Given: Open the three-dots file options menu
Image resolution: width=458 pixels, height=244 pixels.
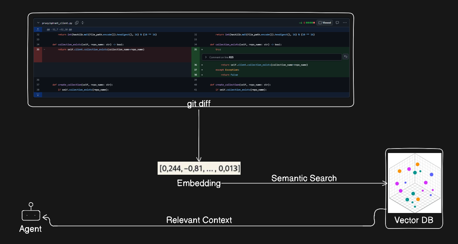Looking at the screenshot, I should (x=345, y=23).
